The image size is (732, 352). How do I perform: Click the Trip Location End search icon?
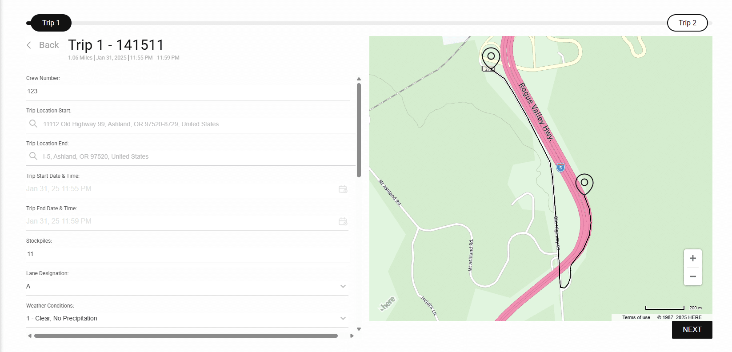[33, 156]
